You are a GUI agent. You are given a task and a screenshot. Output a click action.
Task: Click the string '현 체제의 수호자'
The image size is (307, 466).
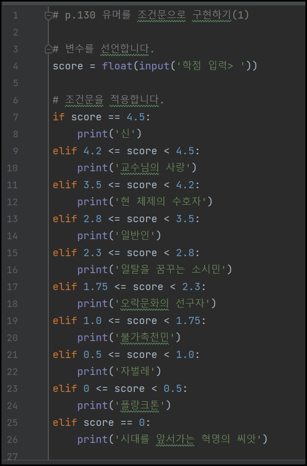pyautogui.click(x=161, y=202)
